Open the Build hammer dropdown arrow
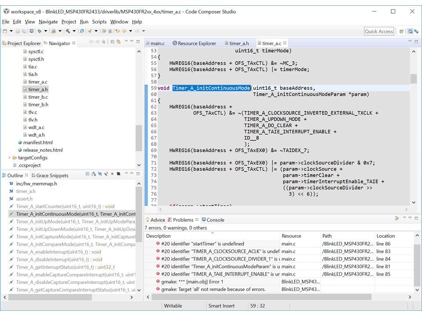Viewport: 422px width, 316px height. point(74,31)
